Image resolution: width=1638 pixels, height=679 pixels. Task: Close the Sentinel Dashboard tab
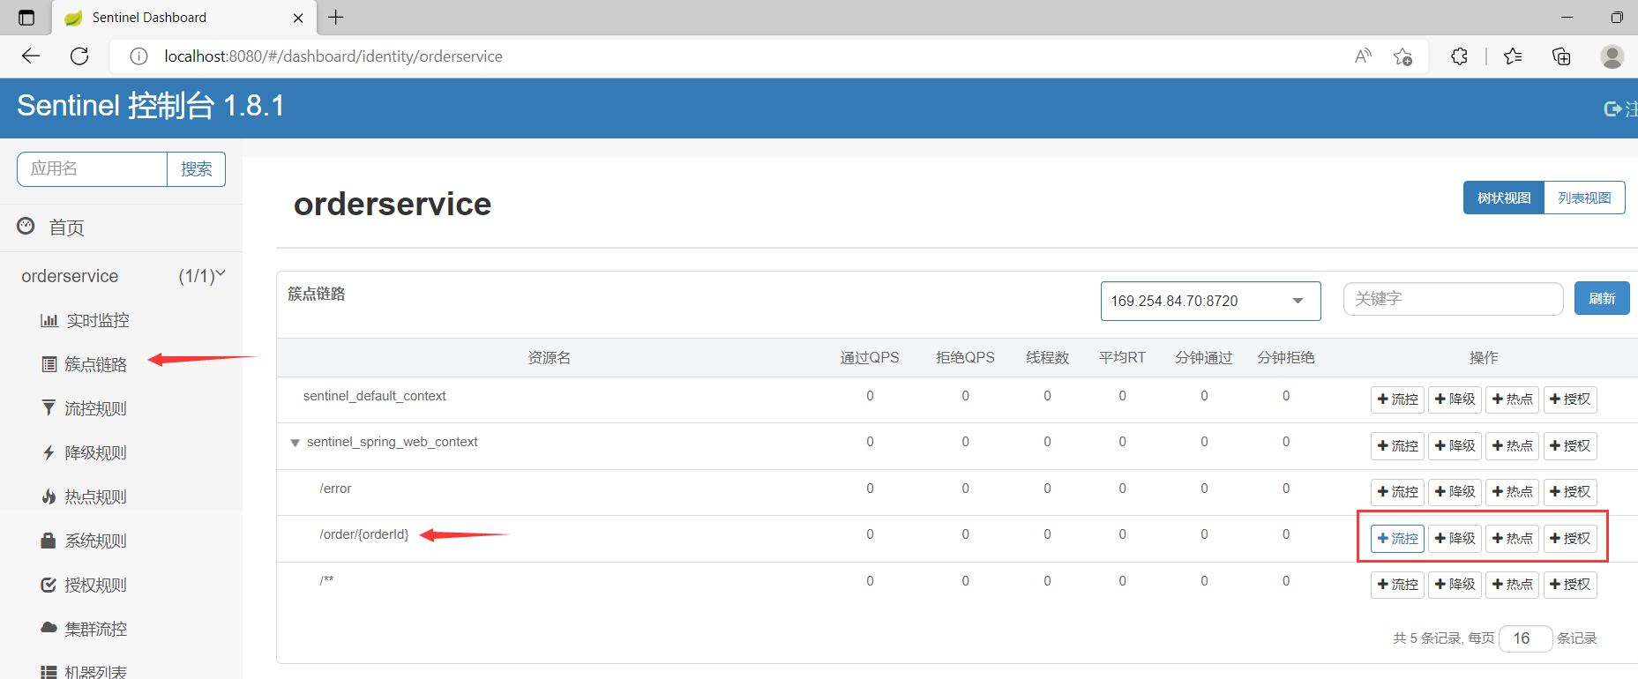298,18
